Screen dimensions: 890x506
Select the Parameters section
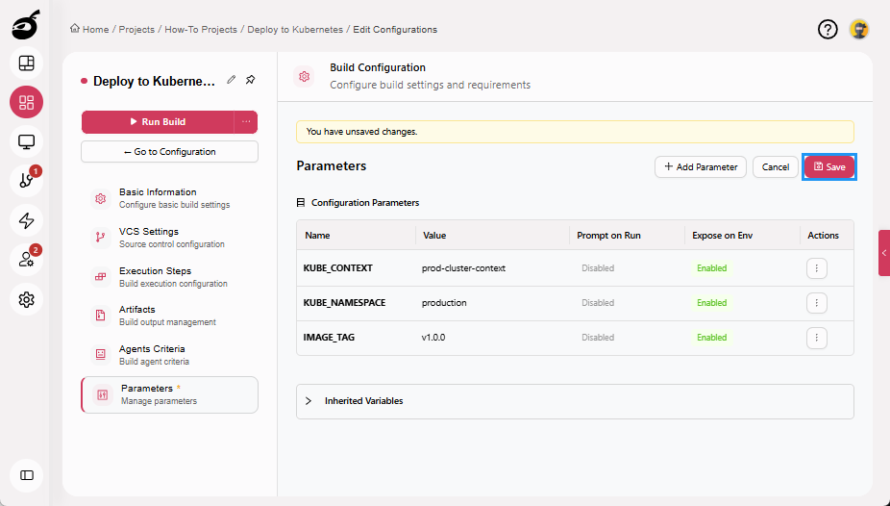point(170,394)
